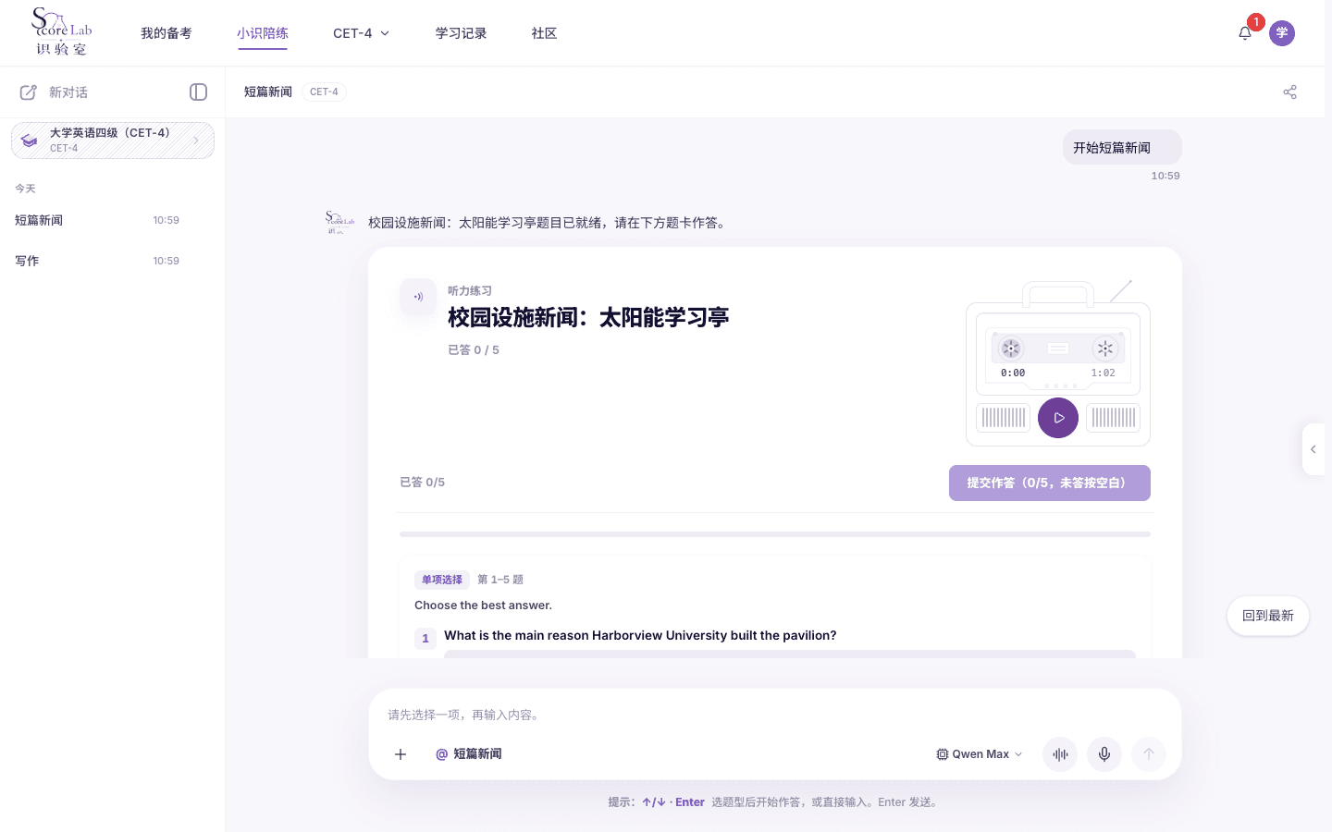Open the user profile avatar
The image size is (1332, 832).
click(x=1282, y=33)
